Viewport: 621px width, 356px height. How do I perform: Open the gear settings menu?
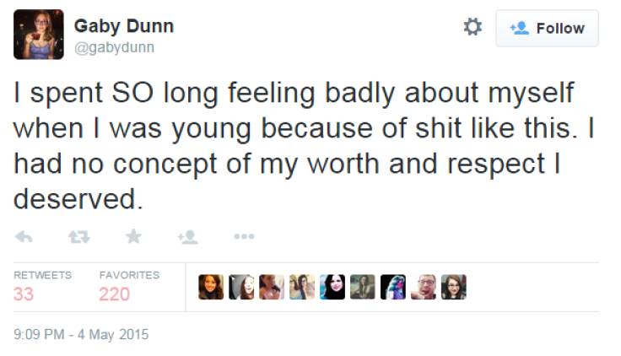pyautogui.click(x=472, y=27)
